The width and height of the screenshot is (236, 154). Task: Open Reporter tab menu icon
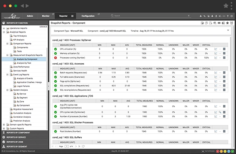[72, 16]
